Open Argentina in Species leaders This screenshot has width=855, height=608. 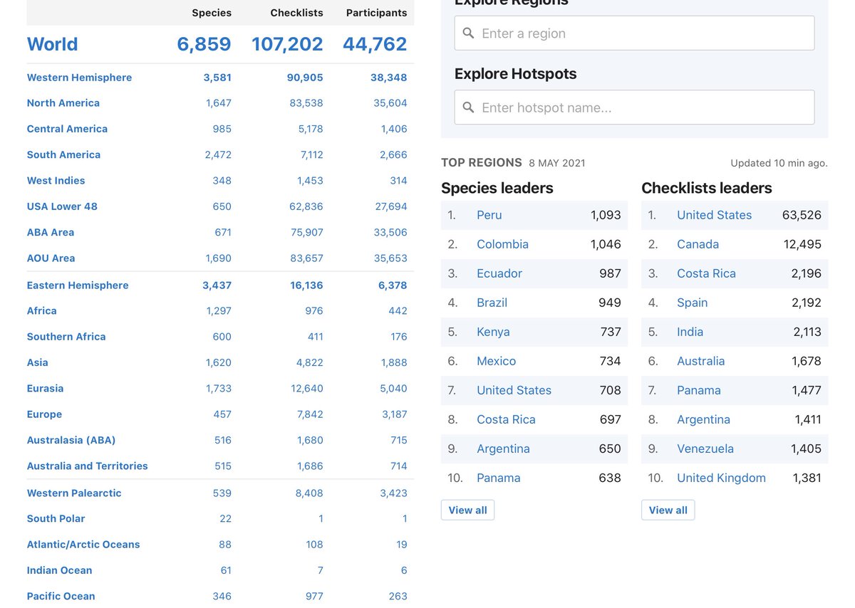click(503, 449)
